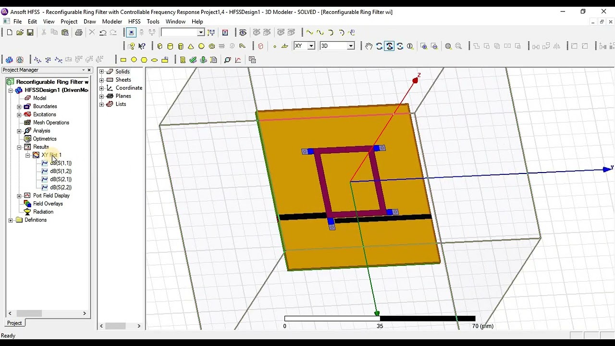Click the What's This help cursor icon
615x346 pixels.
coord(142,46)
